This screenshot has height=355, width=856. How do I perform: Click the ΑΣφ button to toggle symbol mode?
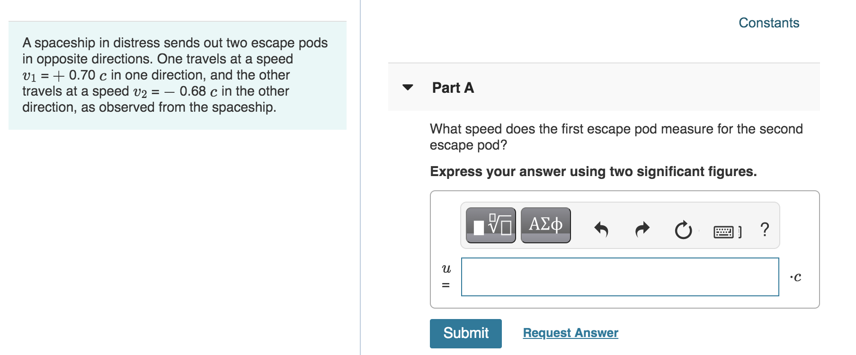click(545, 225)
